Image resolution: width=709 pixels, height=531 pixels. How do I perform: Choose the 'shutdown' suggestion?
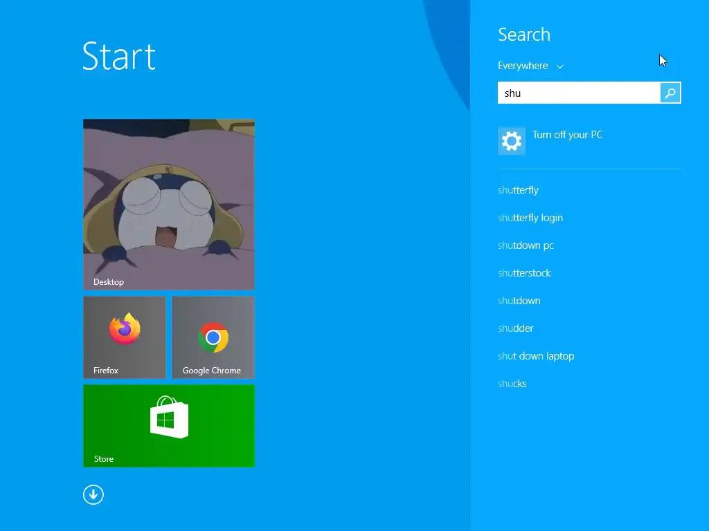point(519,301)
